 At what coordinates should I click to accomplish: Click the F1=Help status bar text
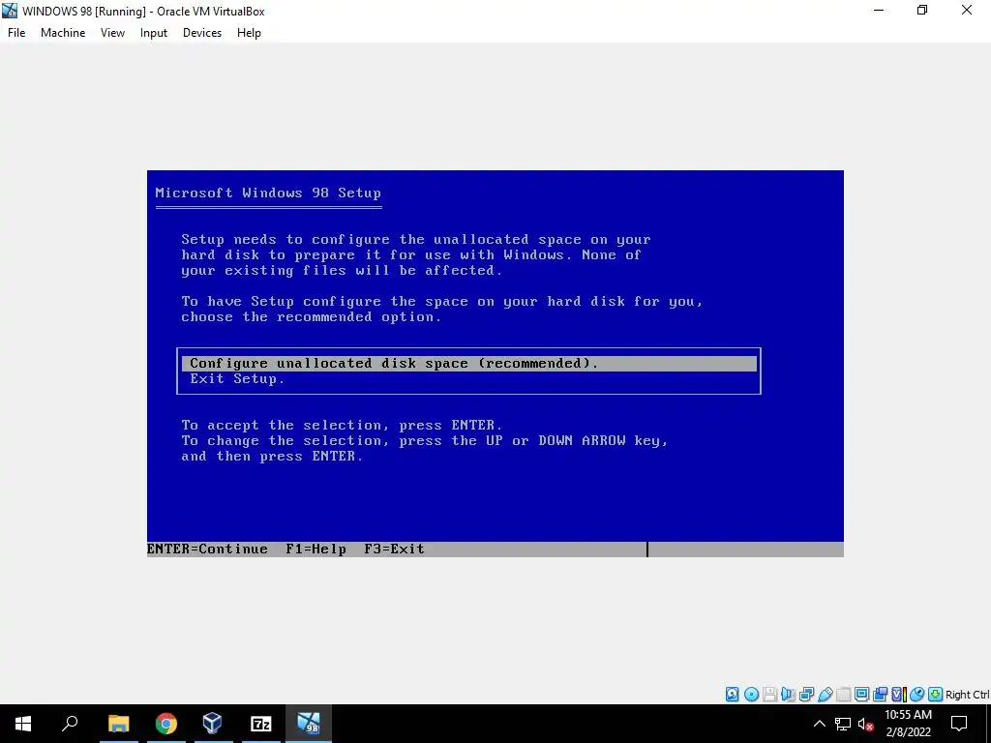pos(316,550)
